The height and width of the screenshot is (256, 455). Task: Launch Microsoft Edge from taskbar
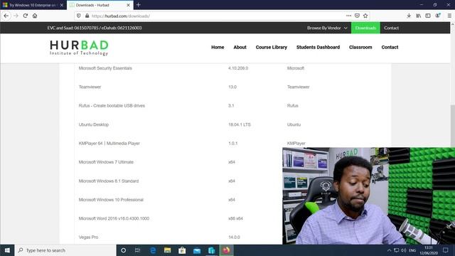[153, 250]
